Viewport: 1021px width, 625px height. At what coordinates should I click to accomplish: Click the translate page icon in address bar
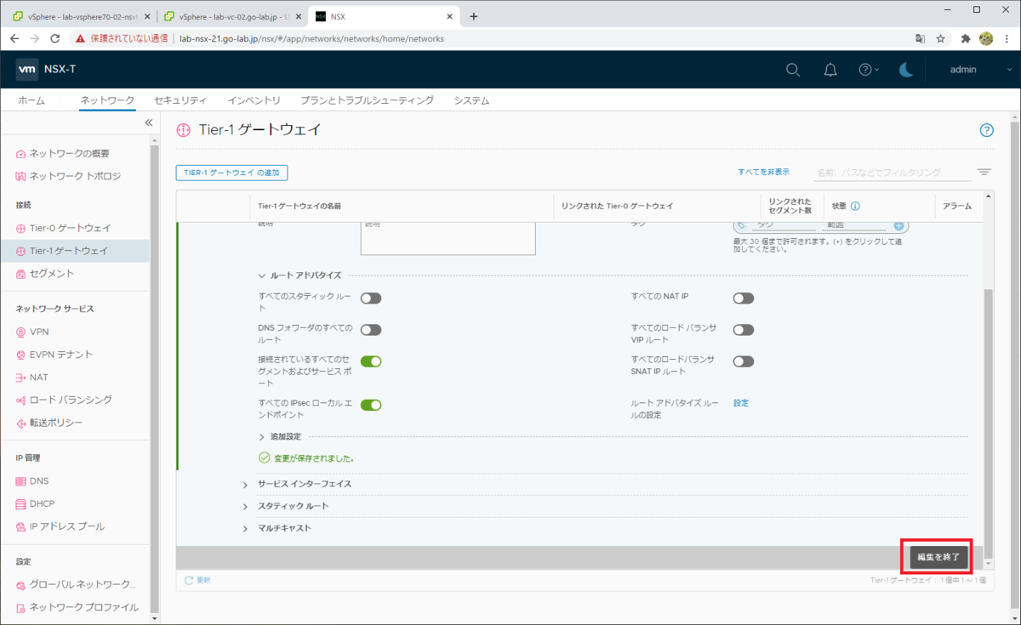click(920, 38)
